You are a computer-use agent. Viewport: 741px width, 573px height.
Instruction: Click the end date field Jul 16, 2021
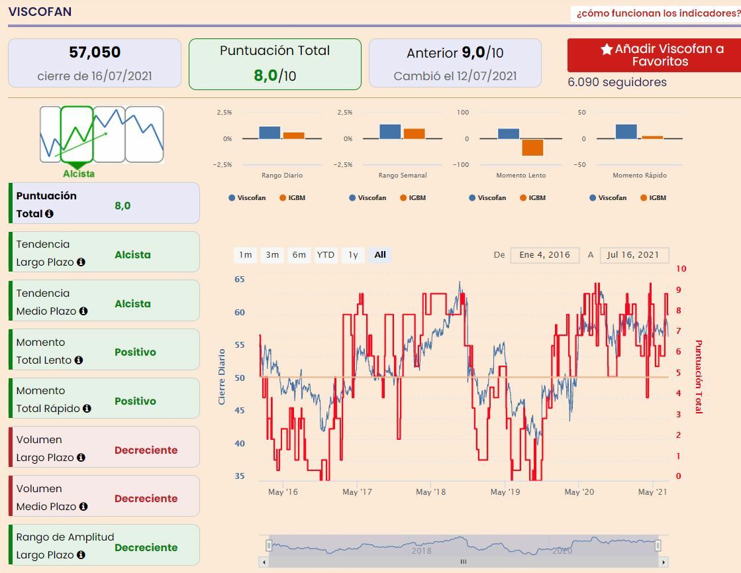click(x=634, y=255)
